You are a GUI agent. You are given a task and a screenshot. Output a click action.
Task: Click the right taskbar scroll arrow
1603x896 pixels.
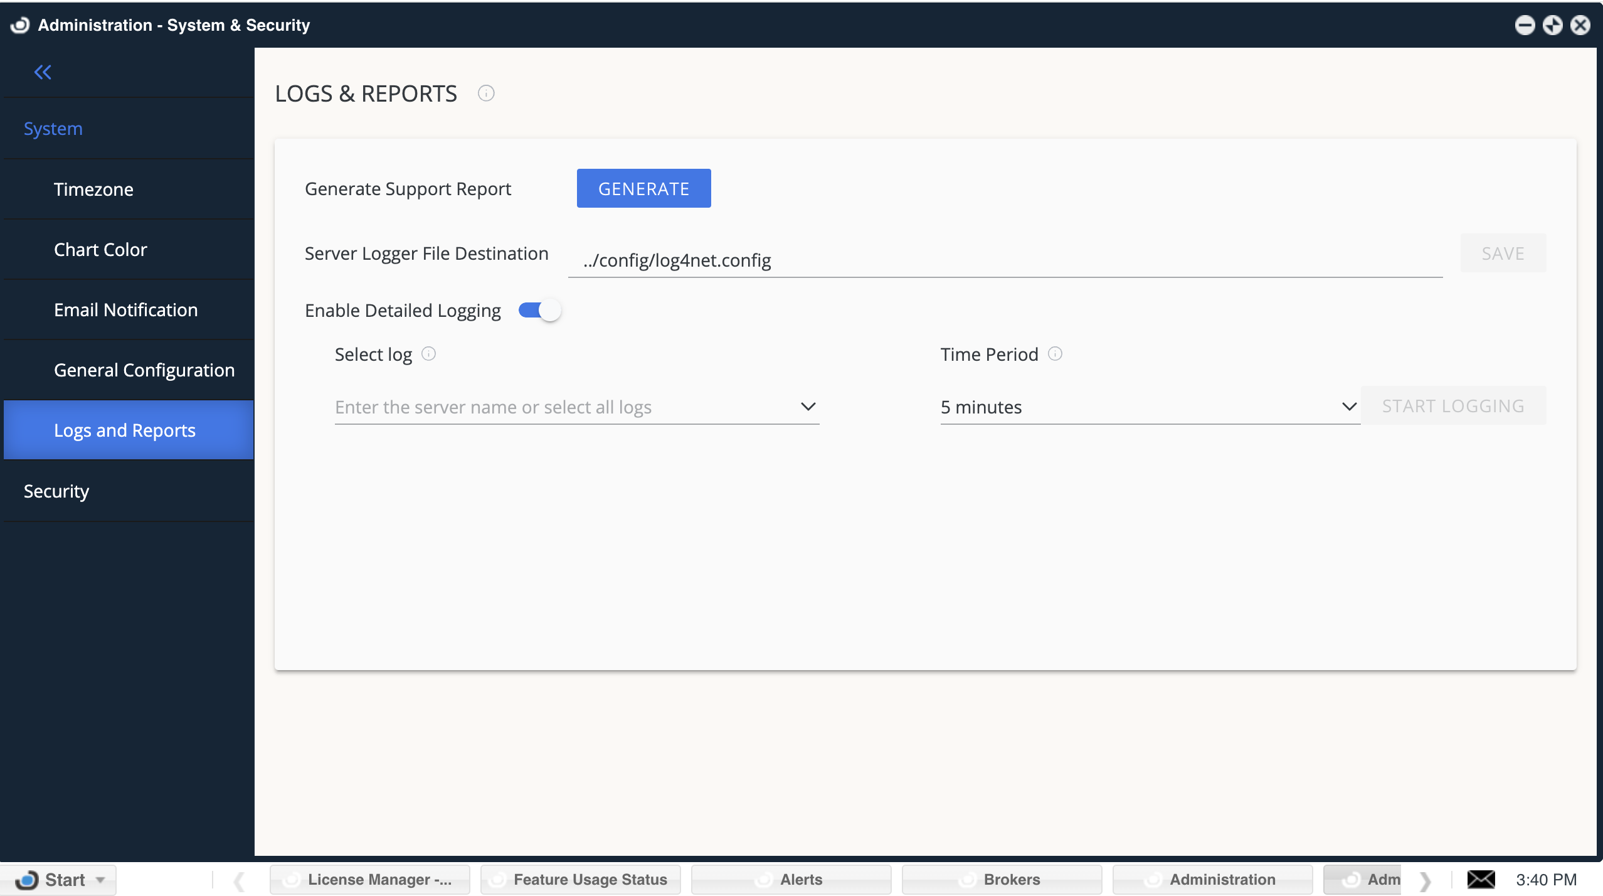pos(1424,880)
